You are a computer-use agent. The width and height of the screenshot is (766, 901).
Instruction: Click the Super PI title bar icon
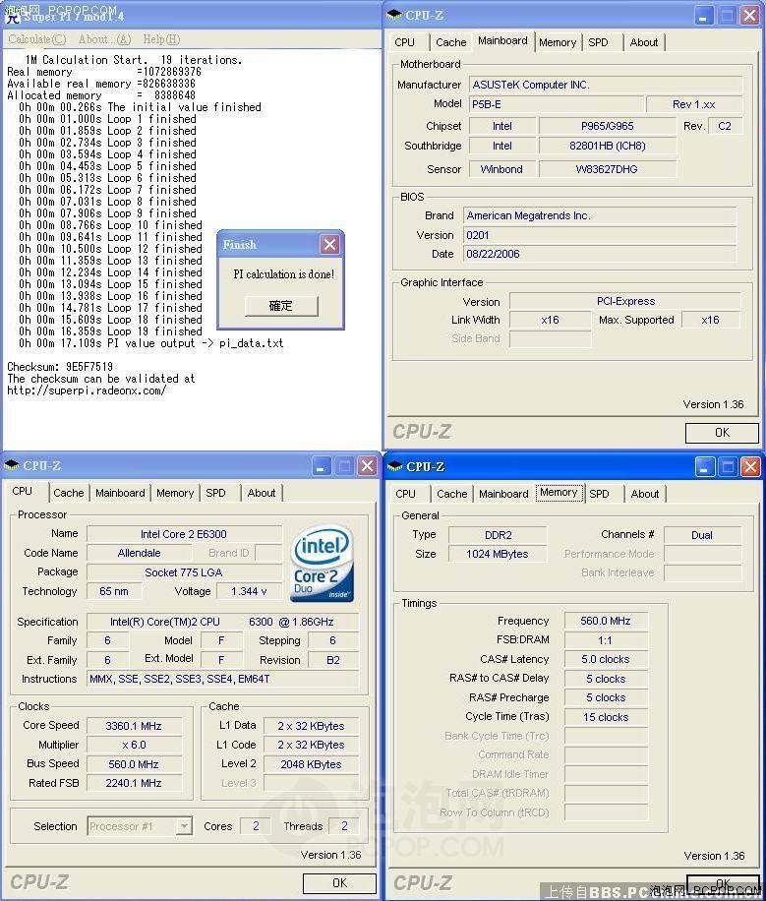[x=12, y=16]
